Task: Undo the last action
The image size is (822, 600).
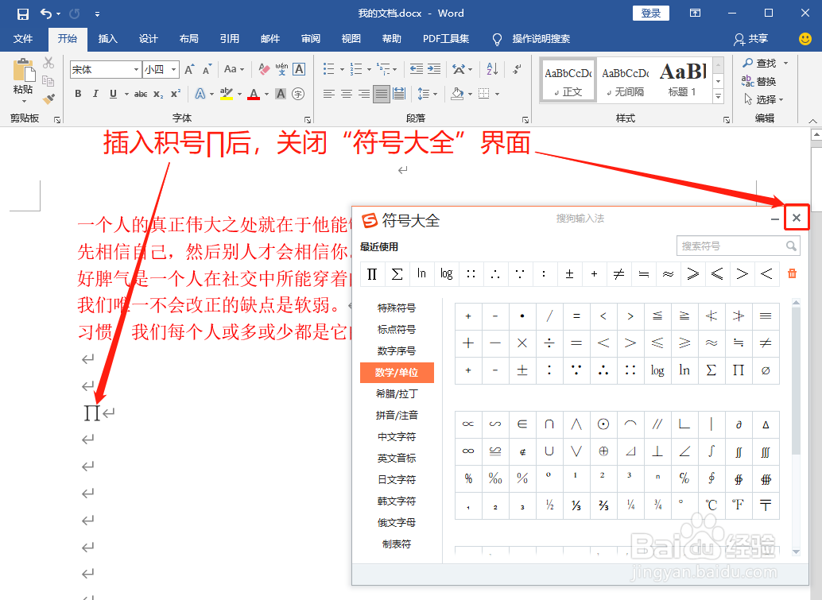Action: (x=46, y=14)
